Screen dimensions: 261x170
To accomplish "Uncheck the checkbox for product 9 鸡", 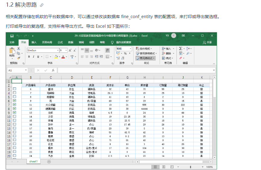I will click(14, 101).
